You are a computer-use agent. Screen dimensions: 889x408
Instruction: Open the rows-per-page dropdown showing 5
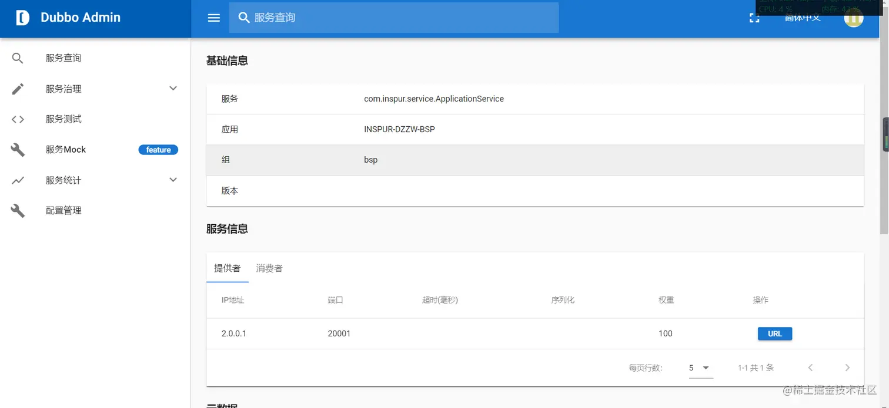pos(700,368)
